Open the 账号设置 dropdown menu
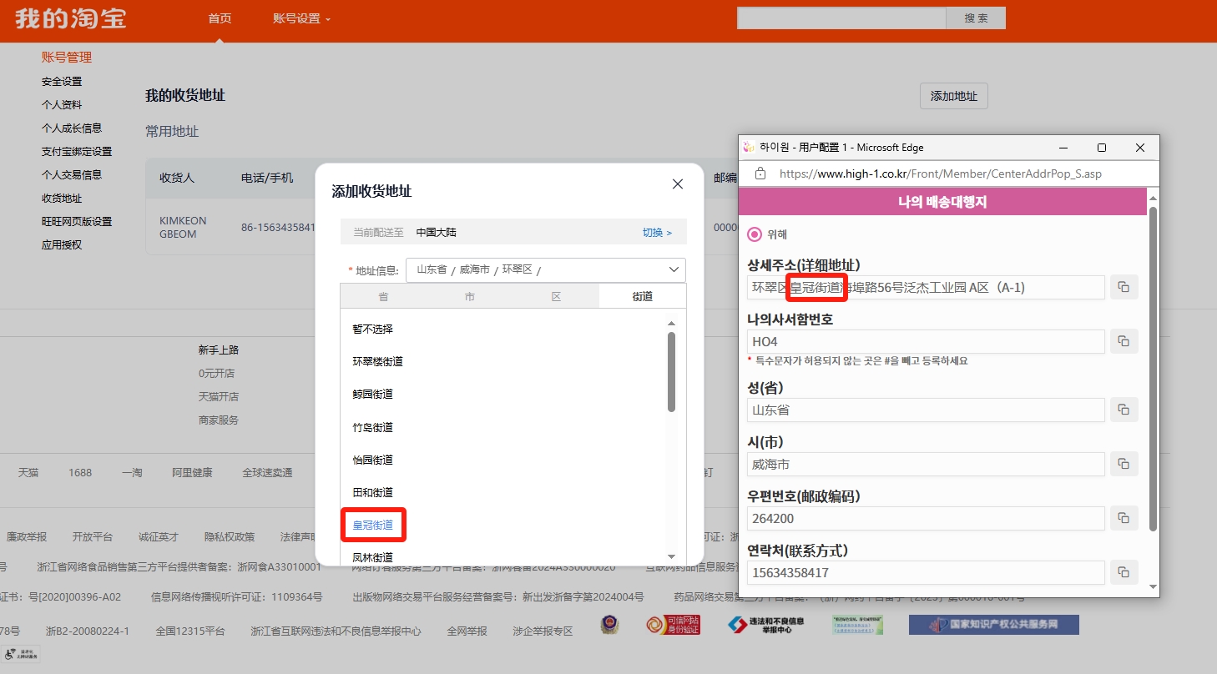Image resolution: width=1217 pixels, height=674 pixels. [x=301, y=18]
